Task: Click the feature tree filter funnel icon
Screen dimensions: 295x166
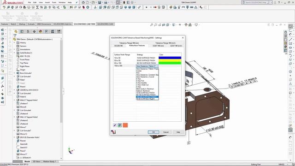Action: (15, 36)
